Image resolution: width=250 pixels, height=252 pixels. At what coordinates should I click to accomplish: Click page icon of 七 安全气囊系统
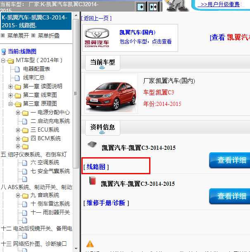point(24,171)
